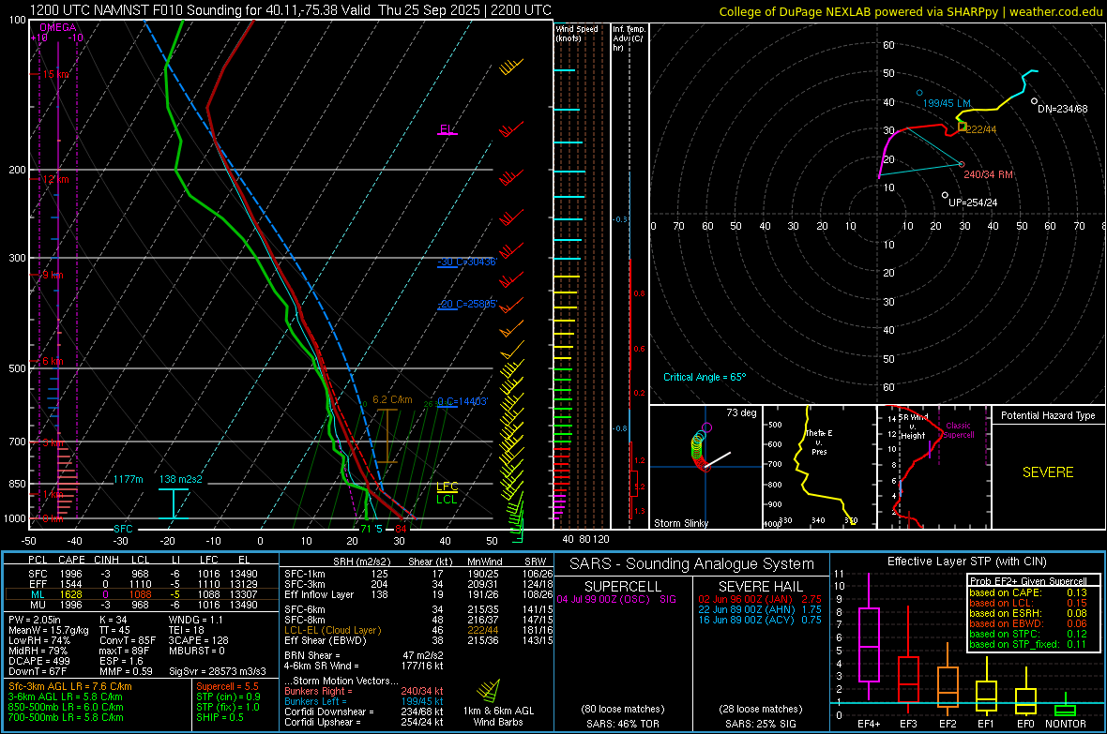1107x734 pixels.
Task: Click the 138 m2s2 SRH label
Action: click(x=181, y=479)
